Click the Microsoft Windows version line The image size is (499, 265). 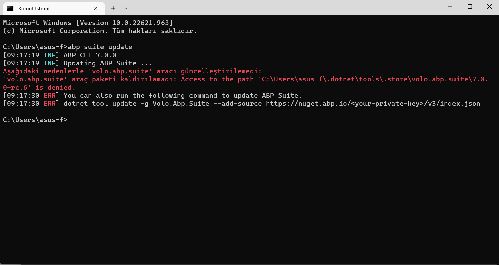(88, 23)
